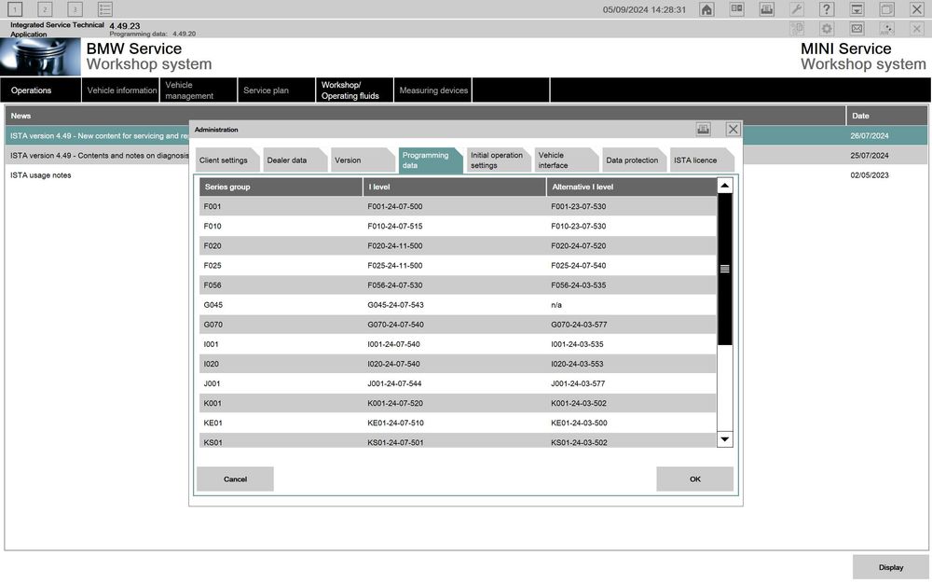Click the greyed vehicle test icon

click(x=797, y=28)
